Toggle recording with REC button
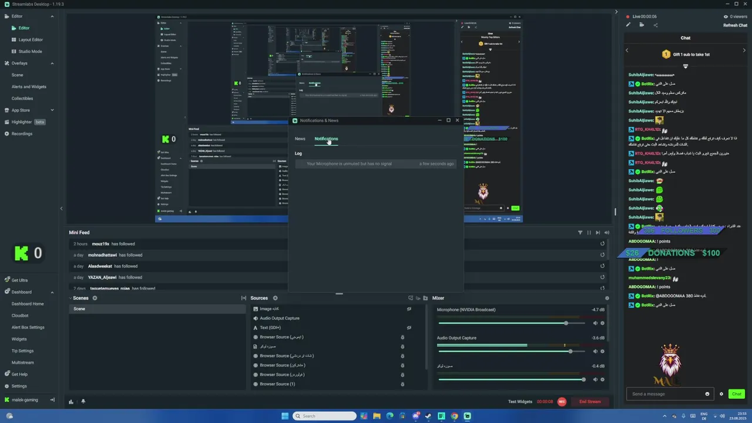Viewport: 752px width, 423px height. [x=562, y=402]
